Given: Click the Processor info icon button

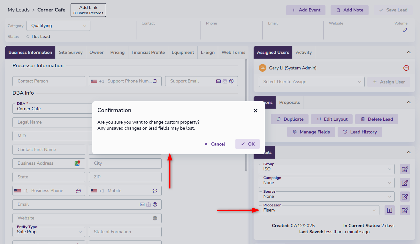Looking at the screenshot, I should point(389,210).
